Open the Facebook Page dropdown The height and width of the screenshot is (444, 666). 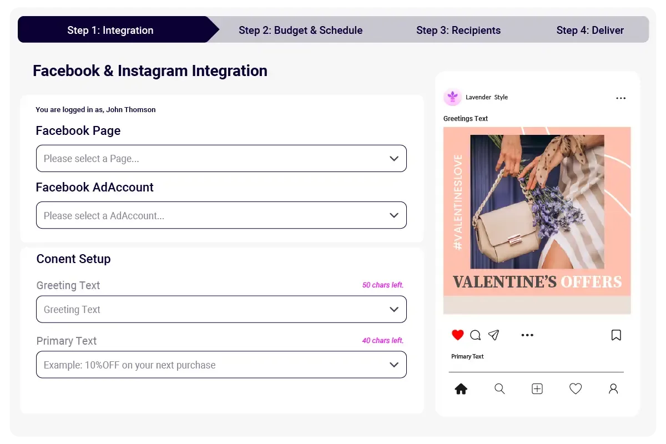tap(221, 158)
